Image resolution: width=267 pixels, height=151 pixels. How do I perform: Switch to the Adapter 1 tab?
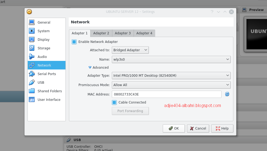(79, 33)
